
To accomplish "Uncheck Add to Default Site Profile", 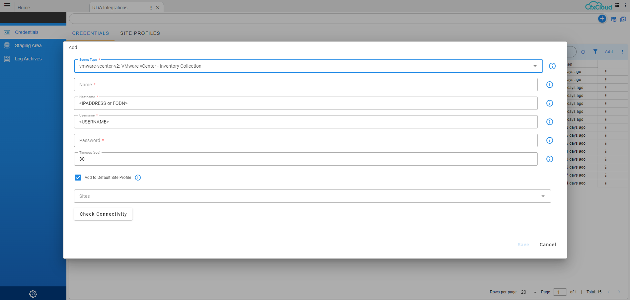I will tap(78, 178).
